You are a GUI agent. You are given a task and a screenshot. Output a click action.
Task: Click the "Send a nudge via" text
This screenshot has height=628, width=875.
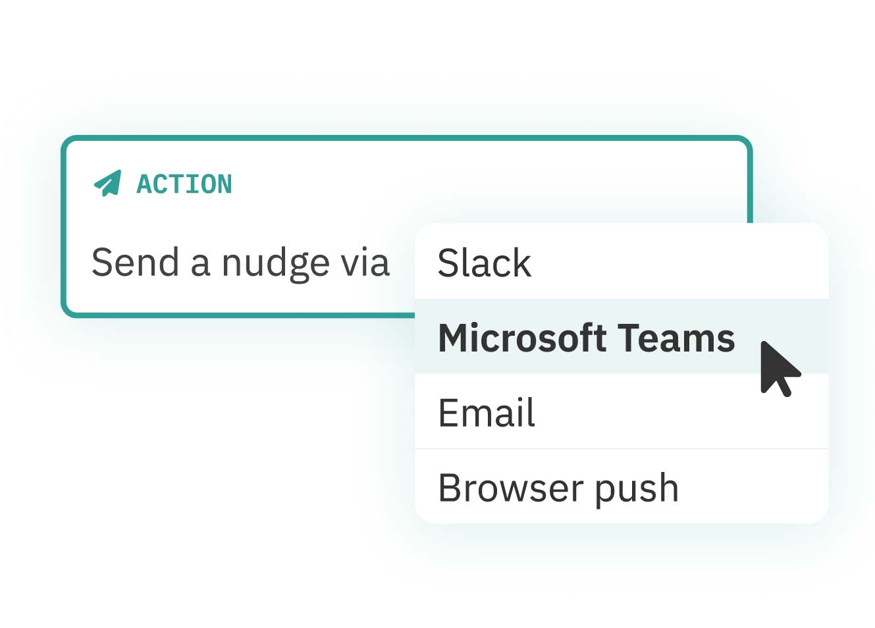tap(240, 263)
